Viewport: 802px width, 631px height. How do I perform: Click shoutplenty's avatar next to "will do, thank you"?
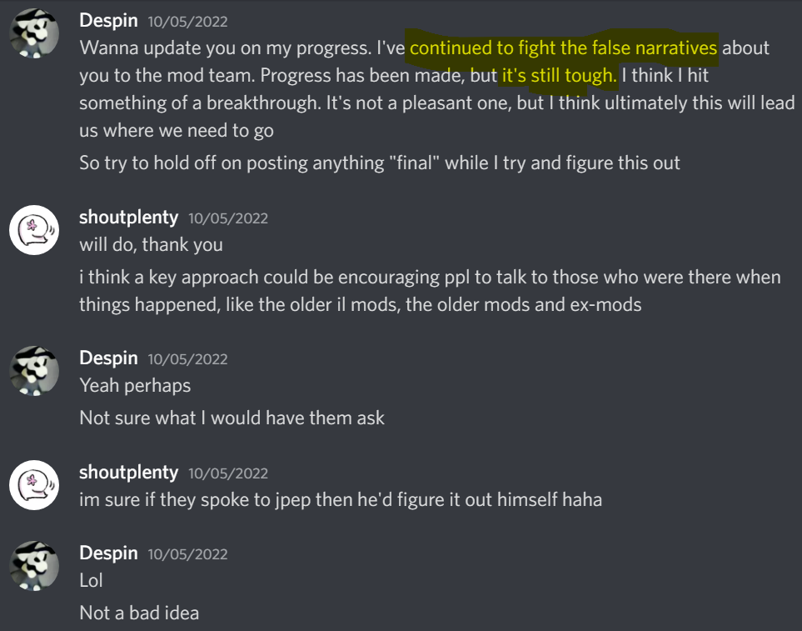click(33, 230)
